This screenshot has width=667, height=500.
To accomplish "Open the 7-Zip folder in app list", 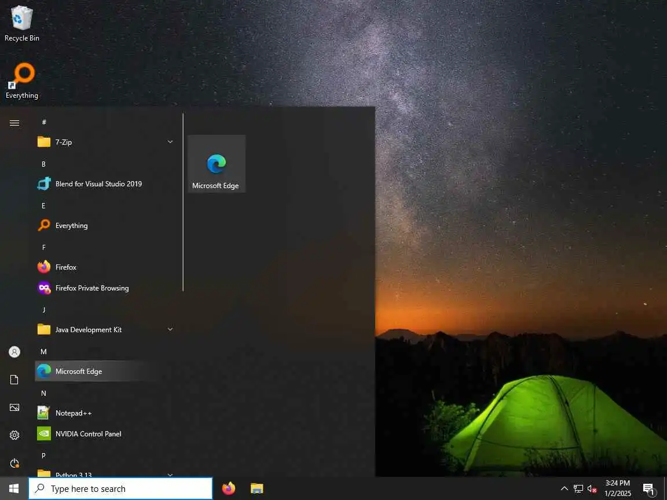I will [x=105, y=142].
